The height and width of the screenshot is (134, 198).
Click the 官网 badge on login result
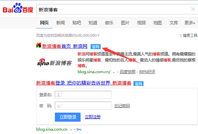click(138, 84)
